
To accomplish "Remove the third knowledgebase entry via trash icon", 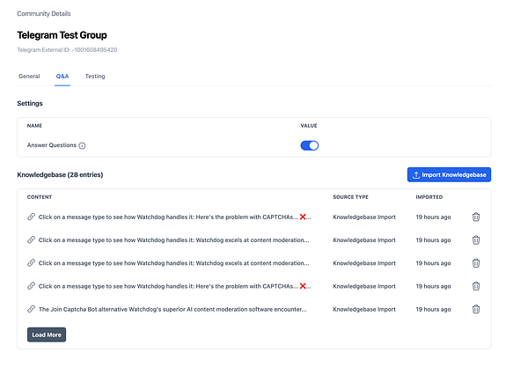I will 475,263.
